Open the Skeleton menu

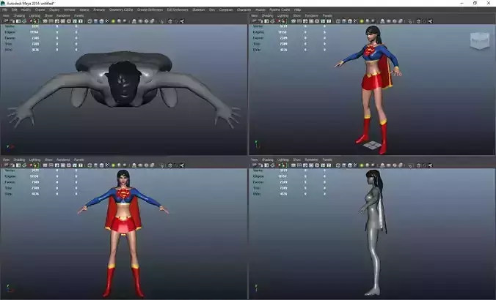(x=198, y=10)
